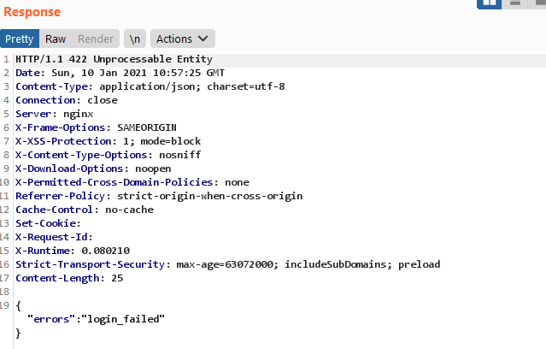Click the "errors" JSON key
This screenshot has width=546, height=349.
point(51,319)
